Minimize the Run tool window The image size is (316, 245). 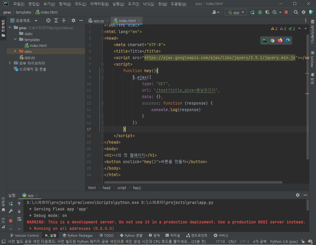pos(305,195)
